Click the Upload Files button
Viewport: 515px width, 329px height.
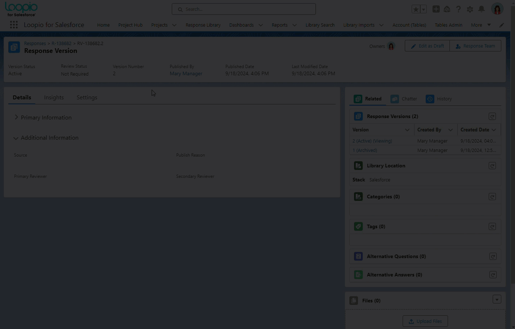pos(425,321)
